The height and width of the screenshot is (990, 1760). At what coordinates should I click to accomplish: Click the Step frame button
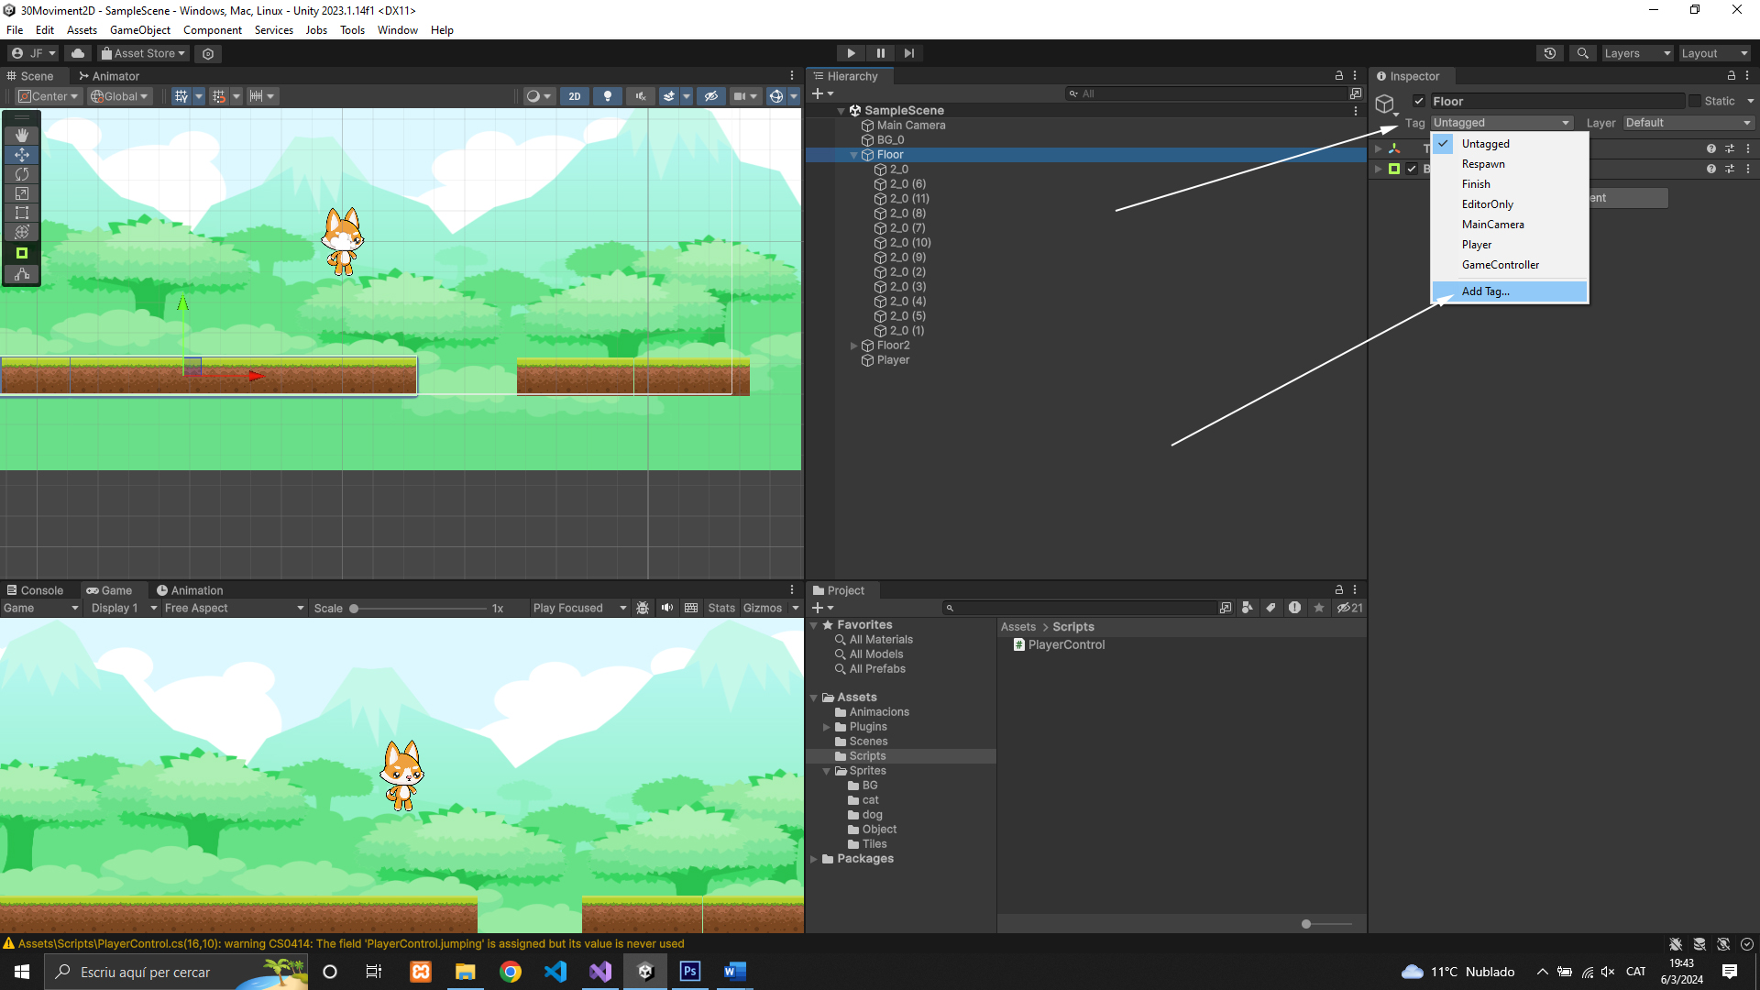(909, 53)
